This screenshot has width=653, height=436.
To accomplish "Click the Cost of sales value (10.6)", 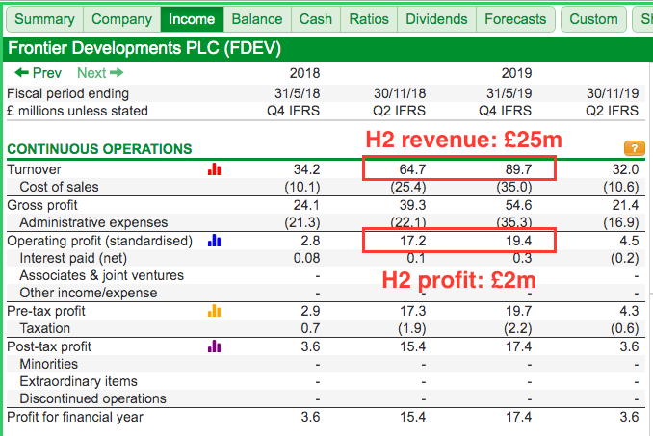I will coord(621,187).
